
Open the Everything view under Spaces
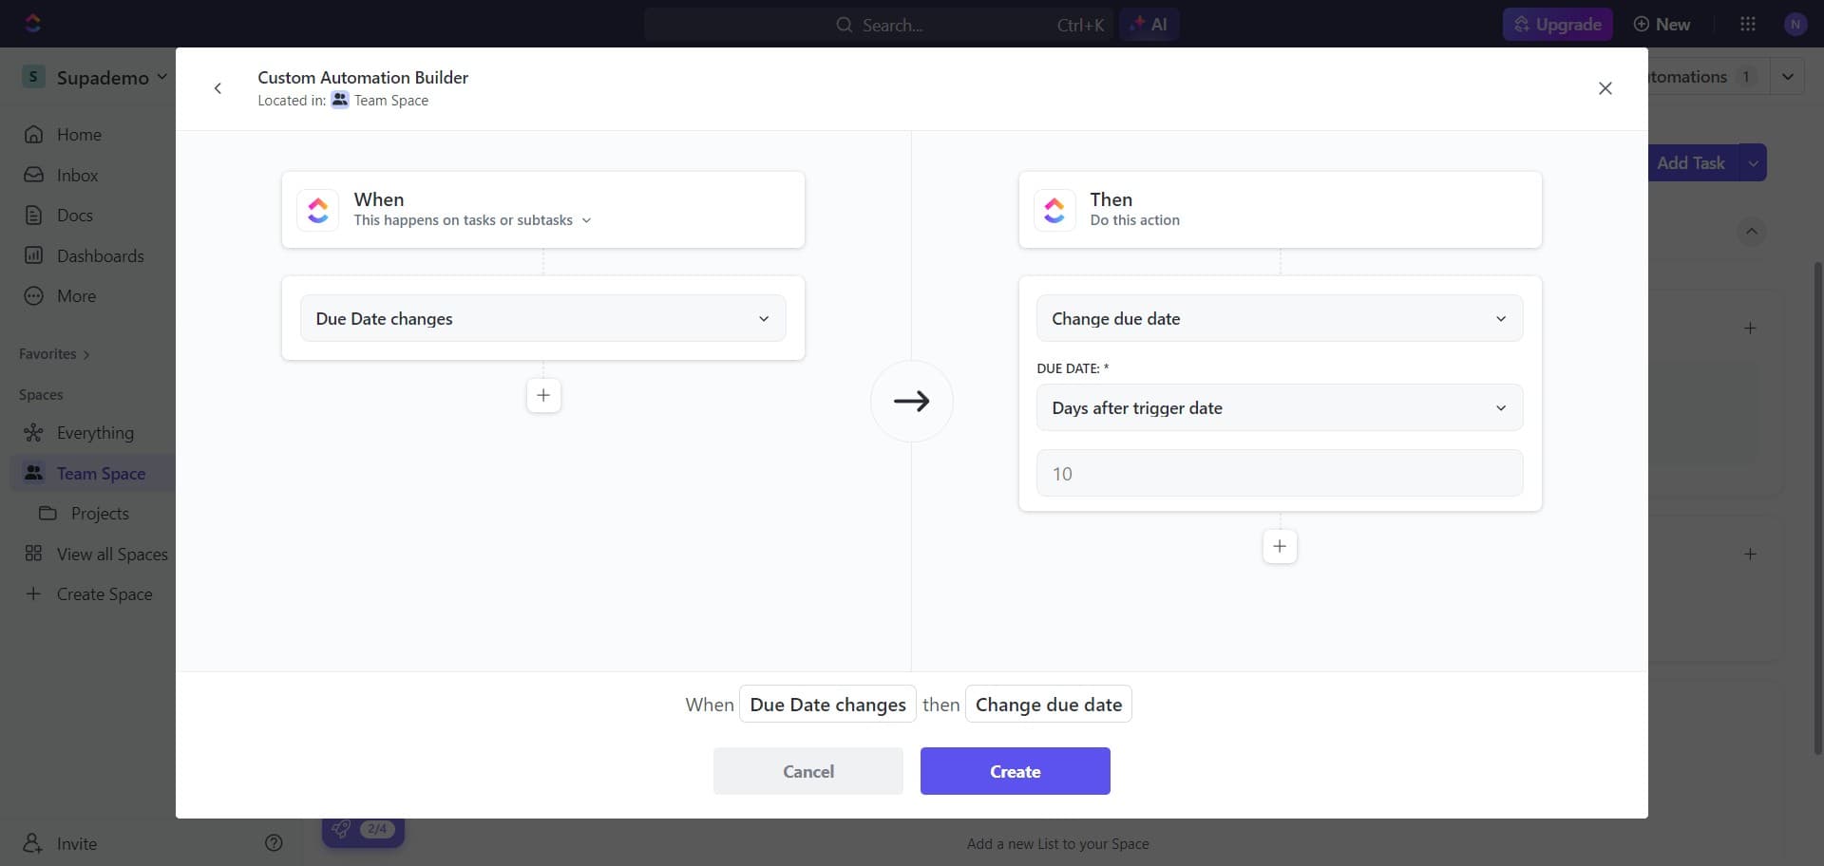(x=96, y=432)
